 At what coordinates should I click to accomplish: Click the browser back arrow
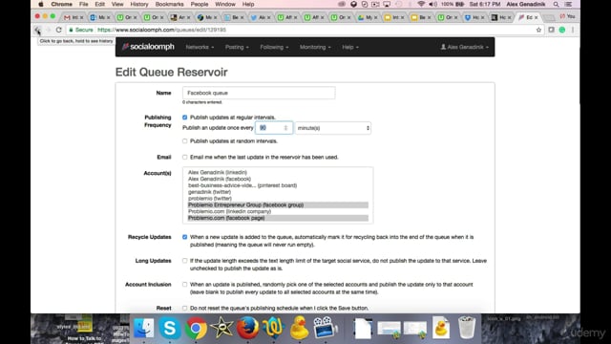pyautogui.click(x=37, y=30)
